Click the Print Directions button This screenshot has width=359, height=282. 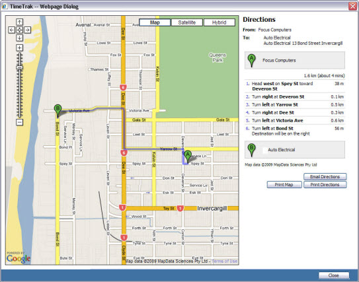pos(325,184)
